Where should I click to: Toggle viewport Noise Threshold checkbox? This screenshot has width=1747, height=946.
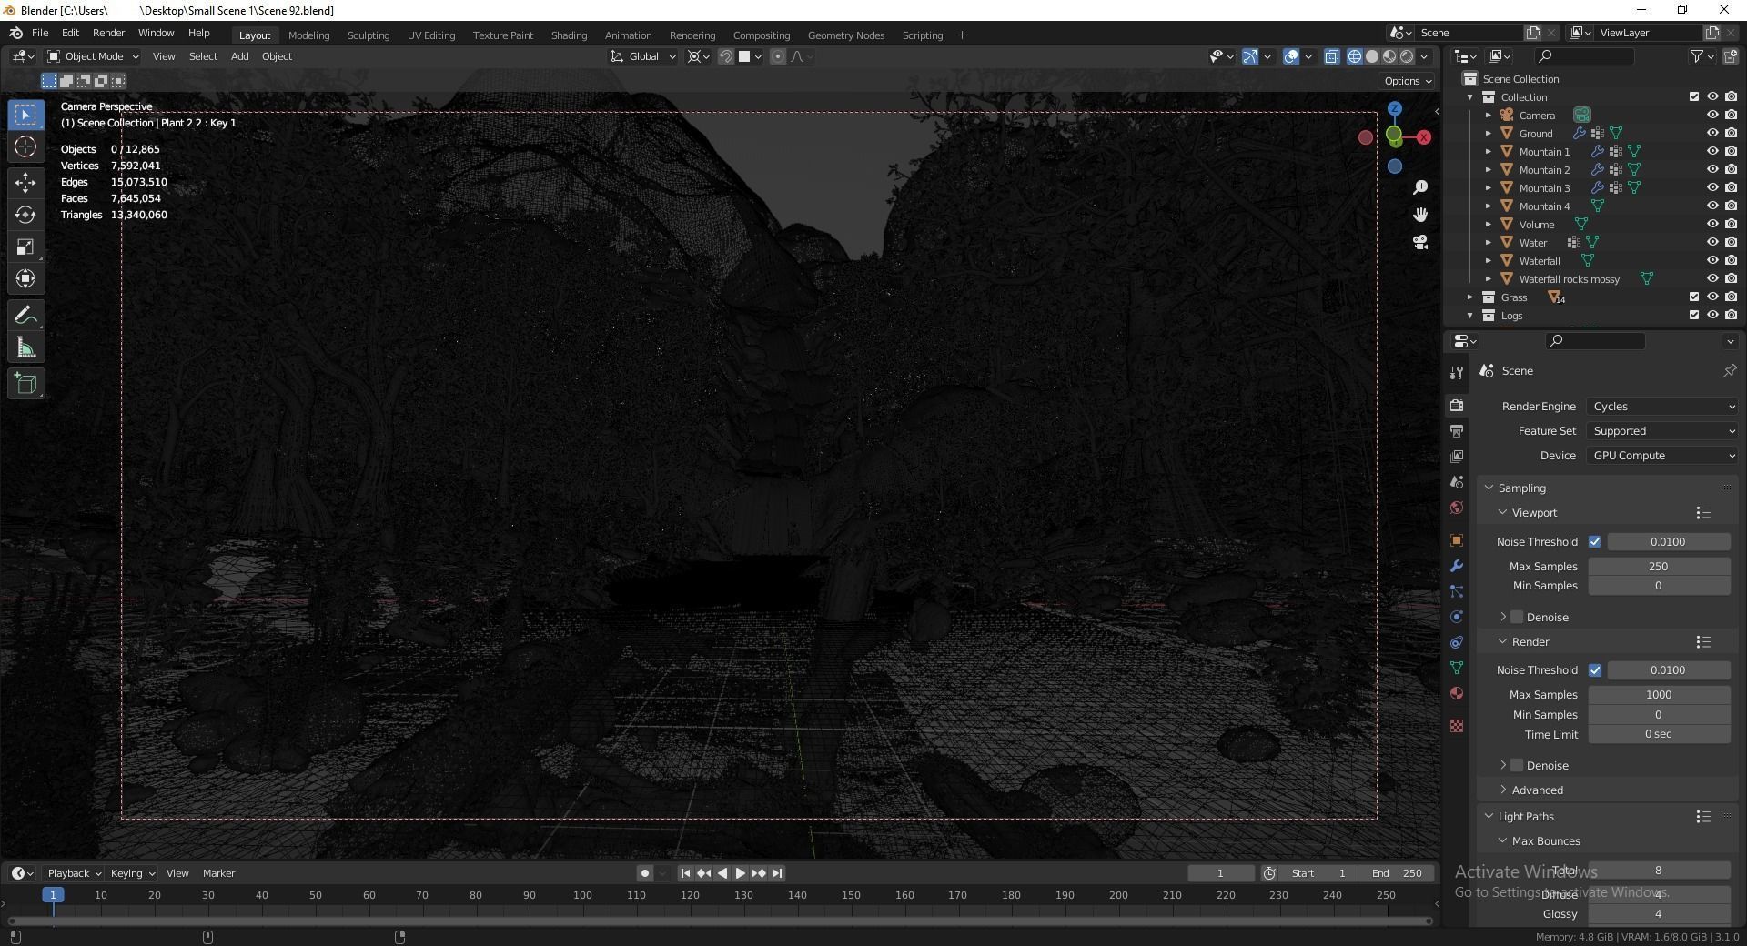click(x=1594, y=542)
